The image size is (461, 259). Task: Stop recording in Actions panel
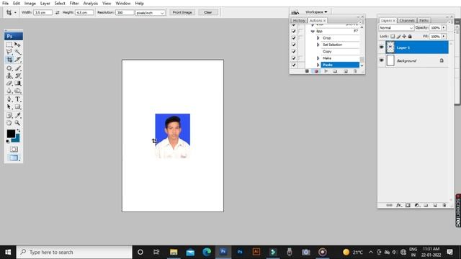(x=307, y=71)
